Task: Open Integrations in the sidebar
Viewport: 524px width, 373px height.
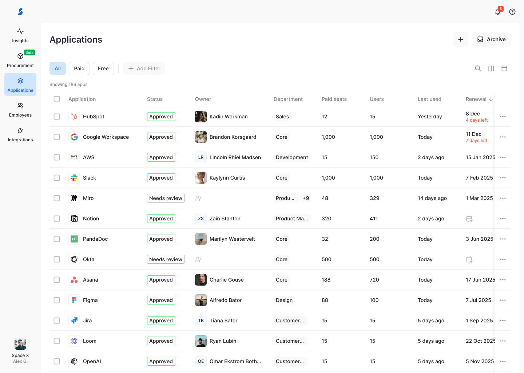Action: tap(20, 135)
